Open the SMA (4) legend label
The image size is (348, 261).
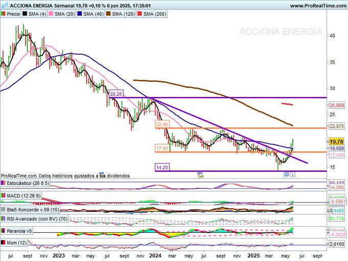(37, 14)
